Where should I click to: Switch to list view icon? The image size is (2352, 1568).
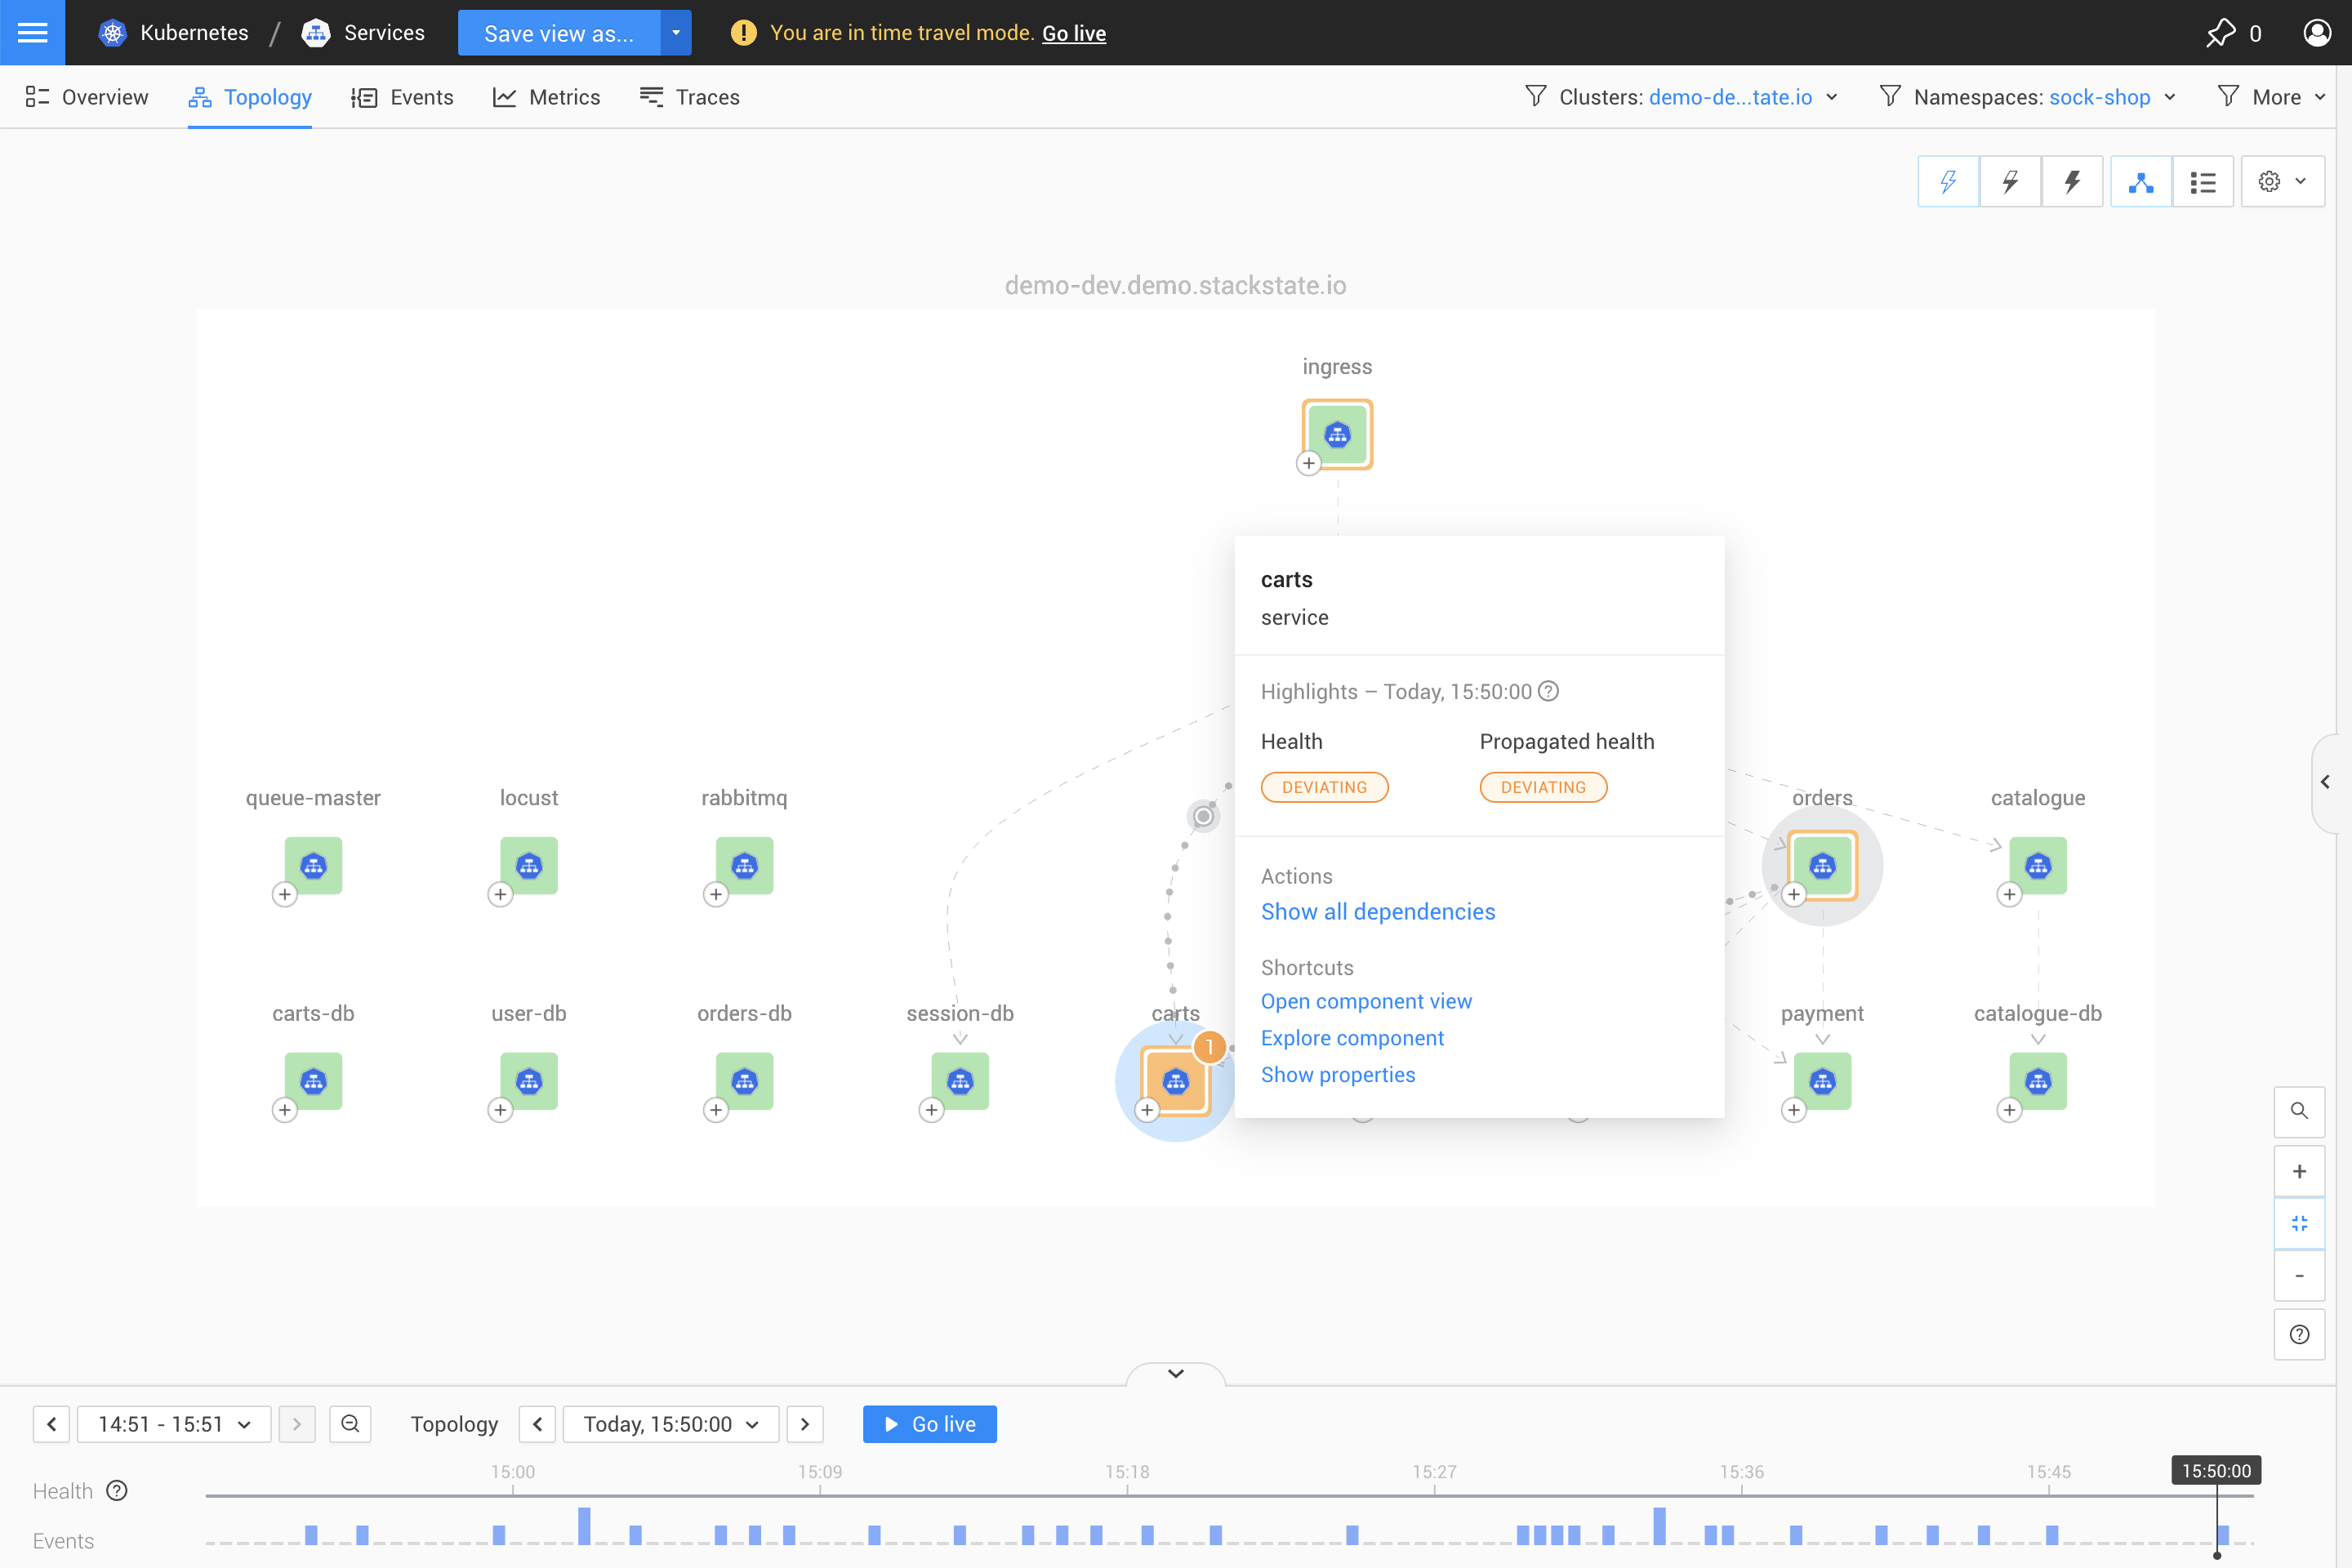(2203, 182)
